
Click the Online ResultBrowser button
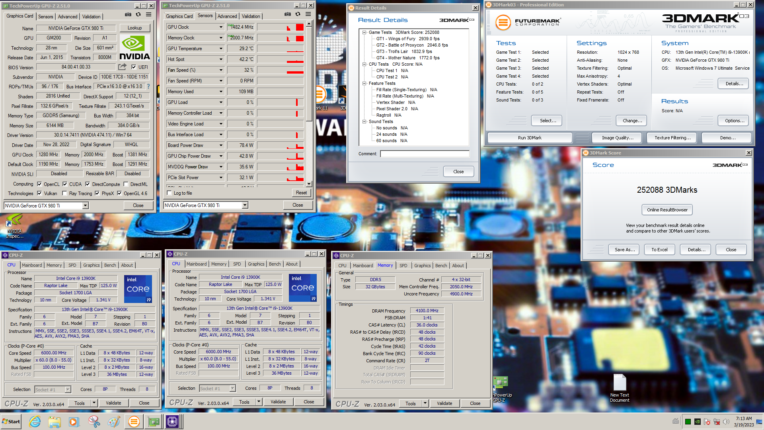667,210
